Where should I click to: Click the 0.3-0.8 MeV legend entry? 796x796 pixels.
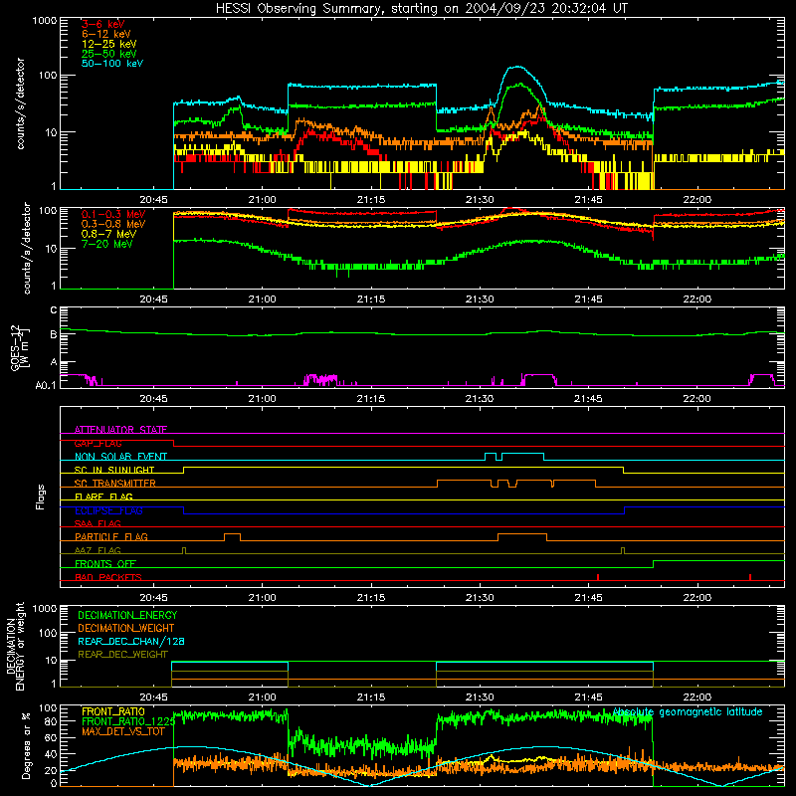(113, 225)
